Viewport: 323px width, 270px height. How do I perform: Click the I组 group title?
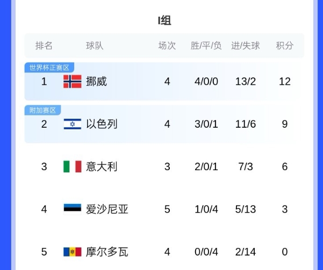coord(164,21)
